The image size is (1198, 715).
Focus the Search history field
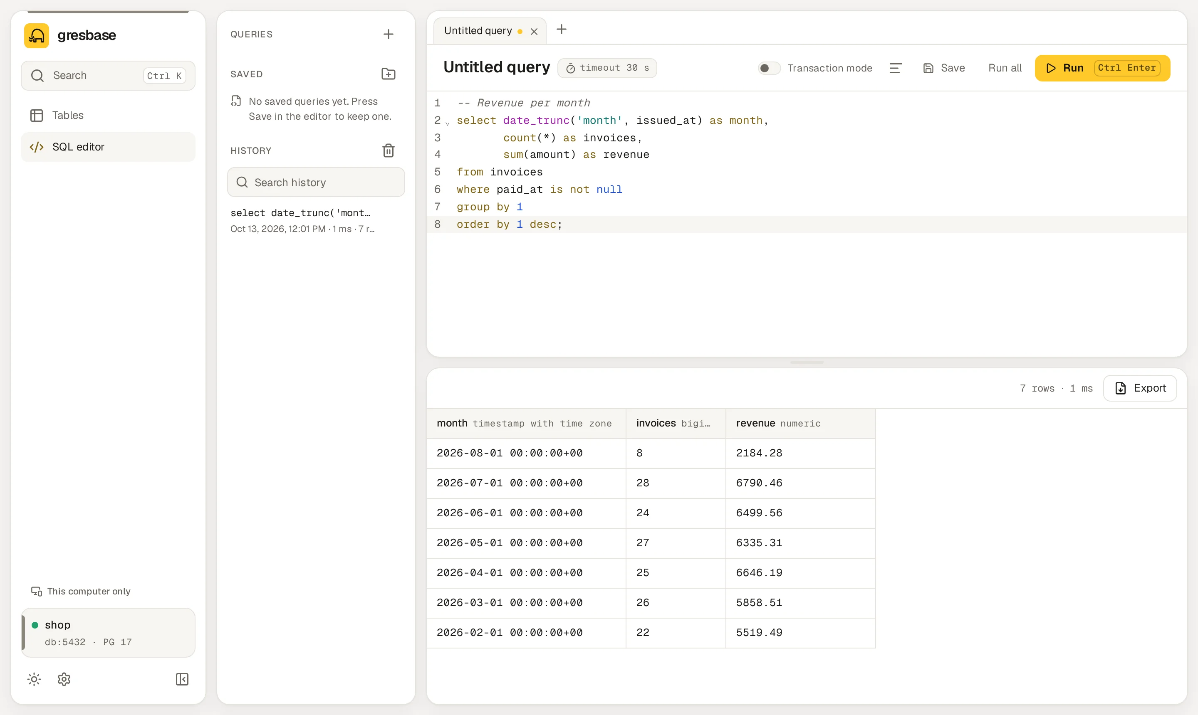(316, 182)
